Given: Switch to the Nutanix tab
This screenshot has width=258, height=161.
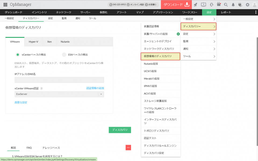Looking at the screenshot, I should click(65, 42).
